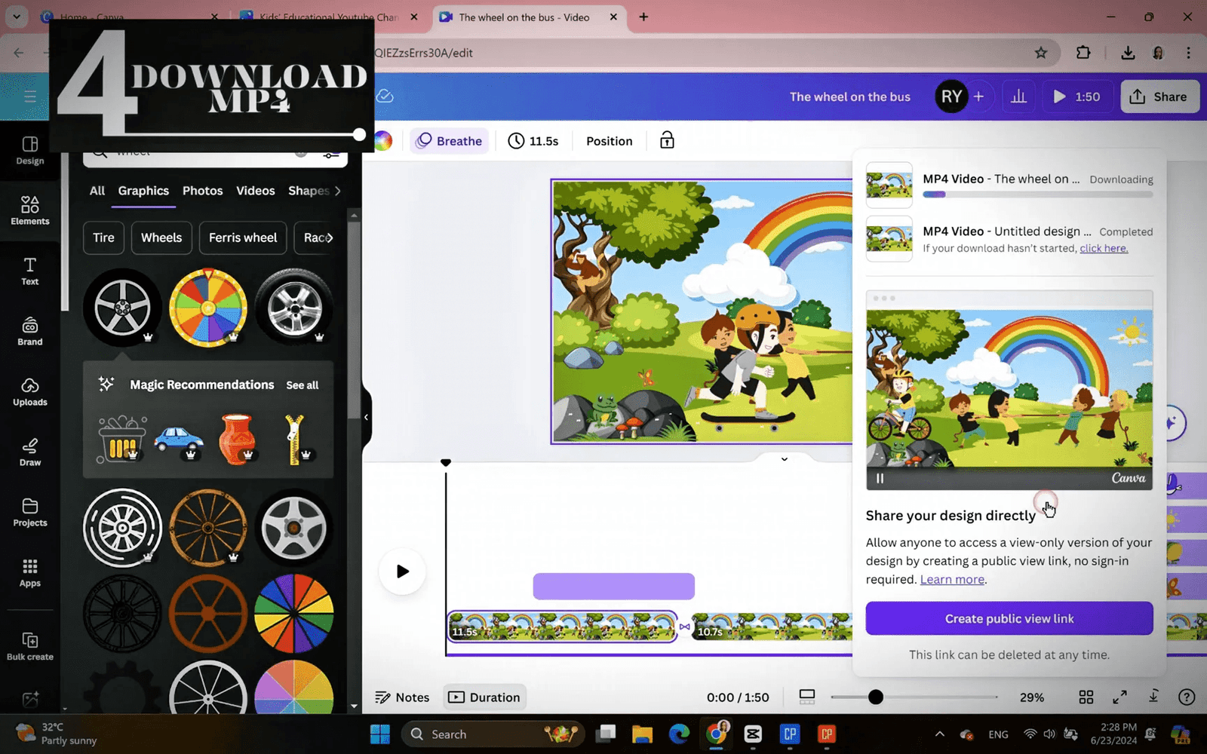Switch to the Videos tab

(x=255, y=191)
